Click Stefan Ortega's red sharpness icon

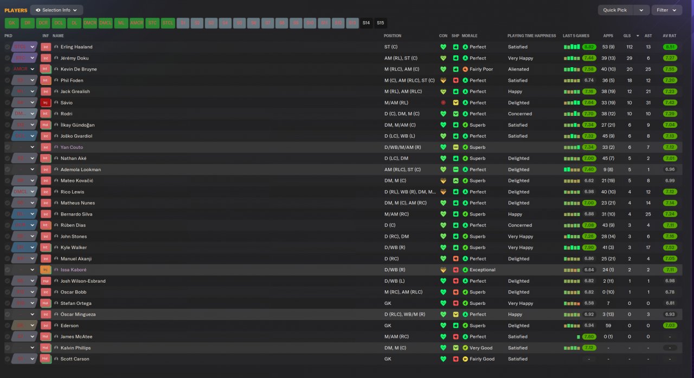pyautogui.click(x=456, y=303)
